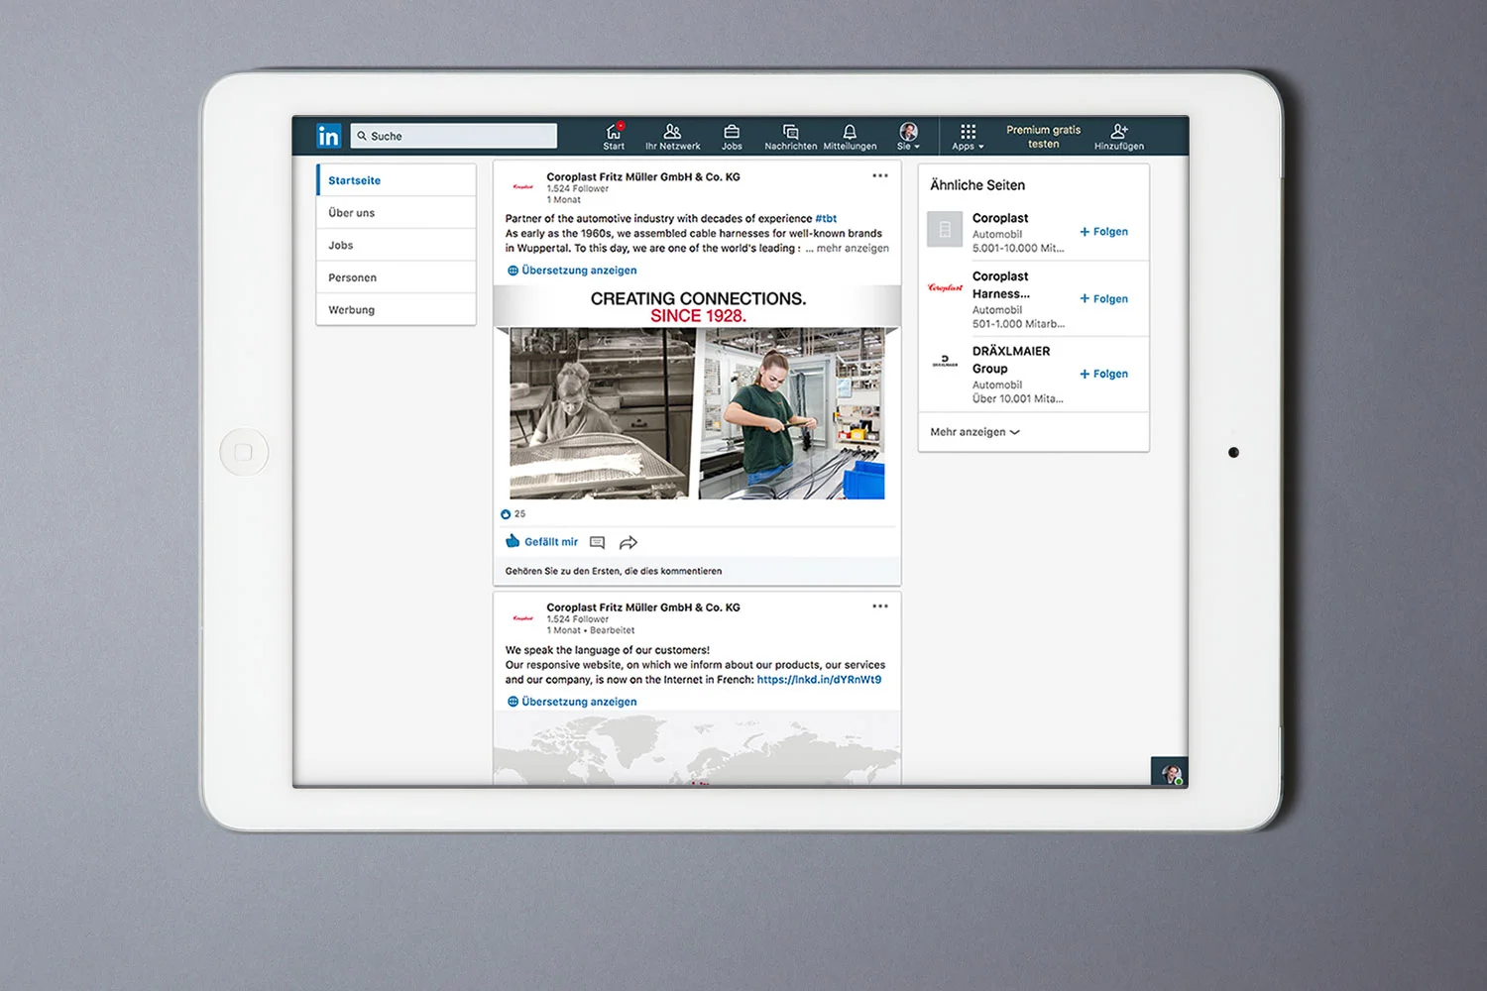The image size is (1487, 991).
Task: Click Coroplast Fritz Müller logo in first post
Action: point(522,186)
